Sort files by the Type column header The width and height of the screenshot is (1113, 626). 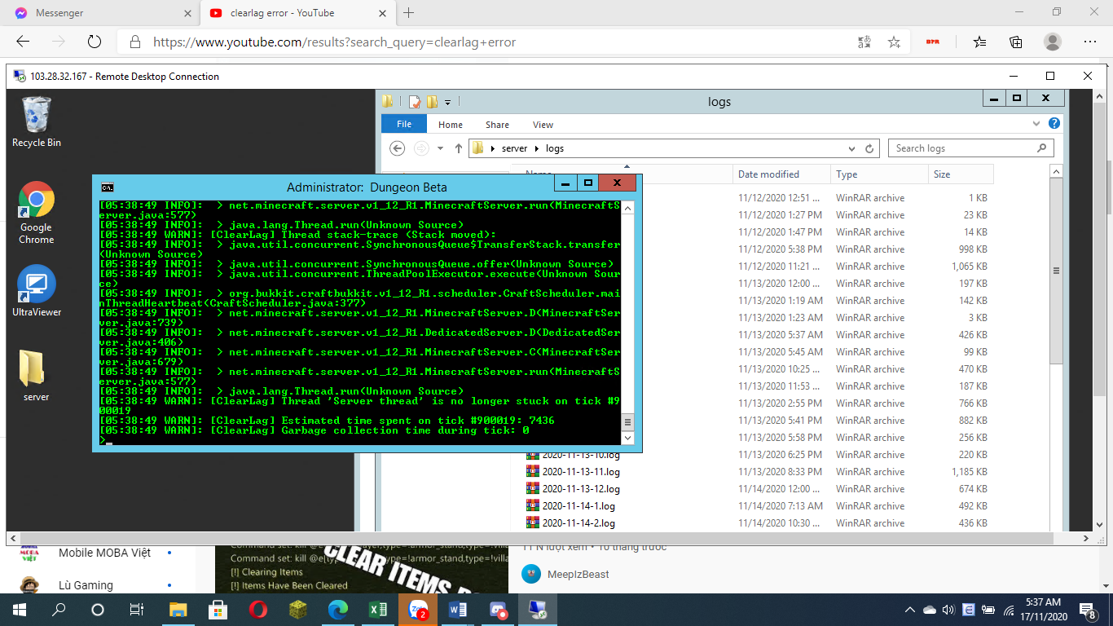pos(880,174)
